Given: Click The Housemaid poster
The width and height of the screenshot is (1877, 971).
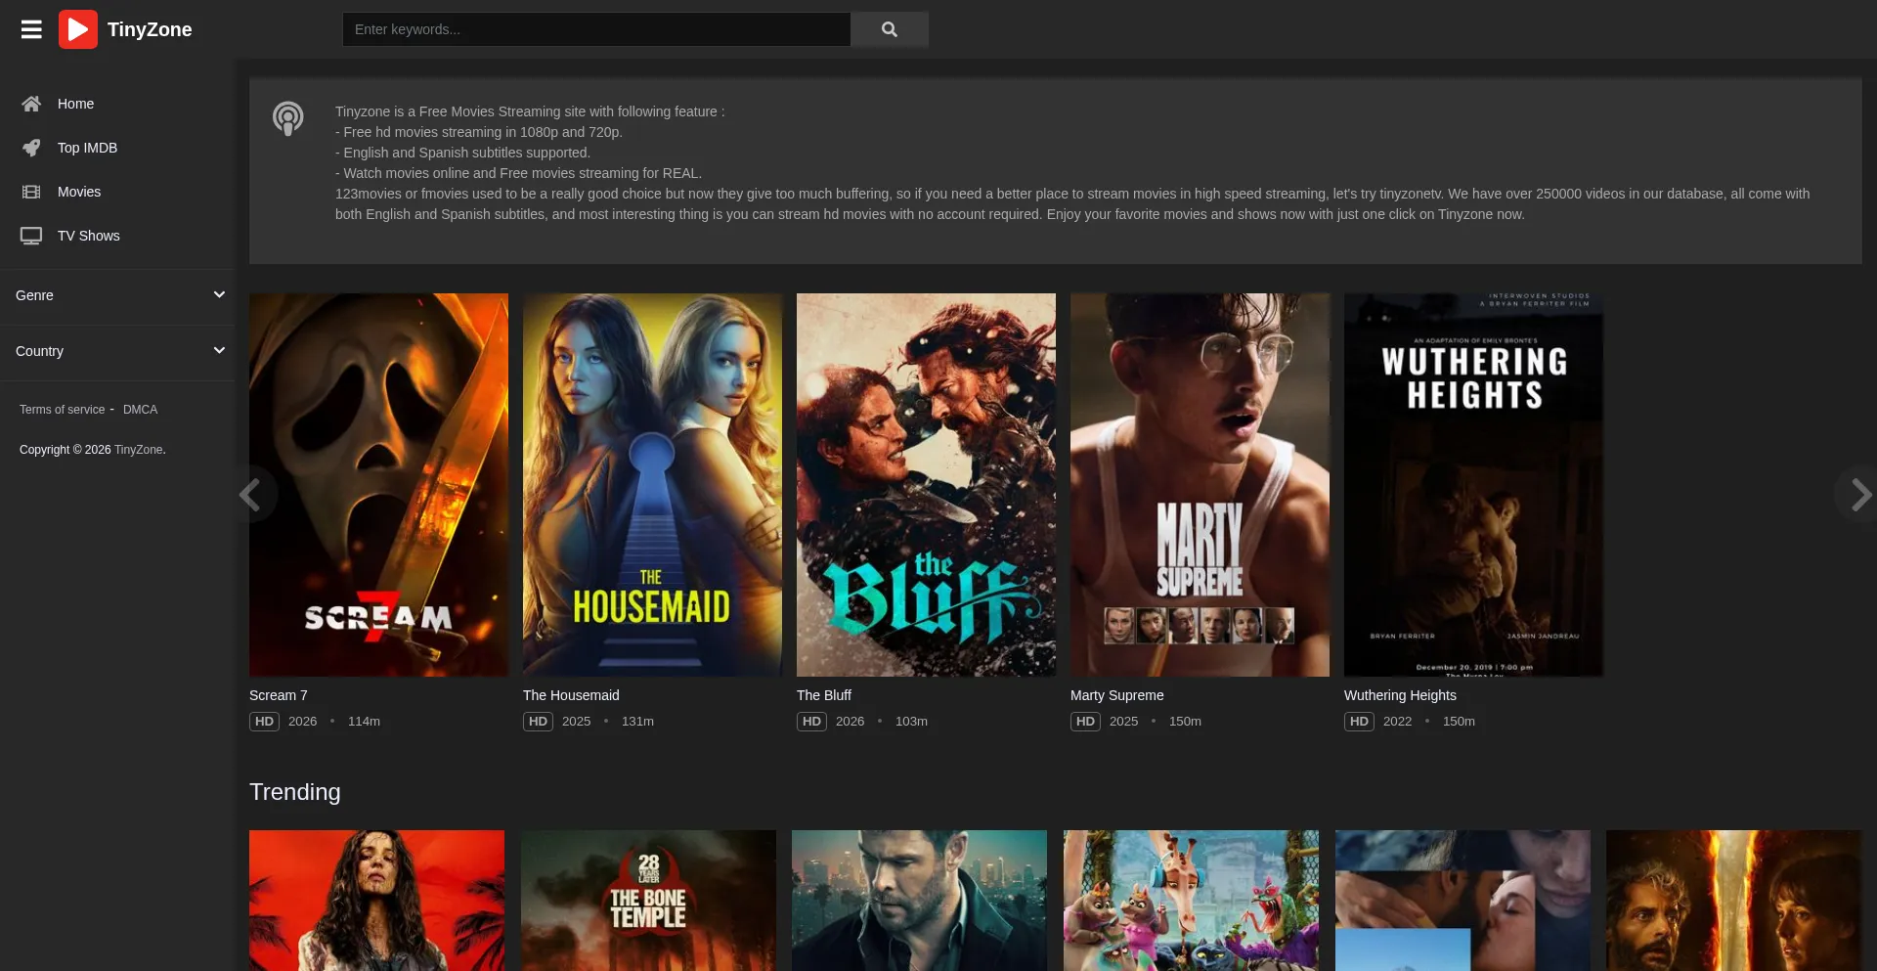Looking at the screenshot, I should click(652, 485).
